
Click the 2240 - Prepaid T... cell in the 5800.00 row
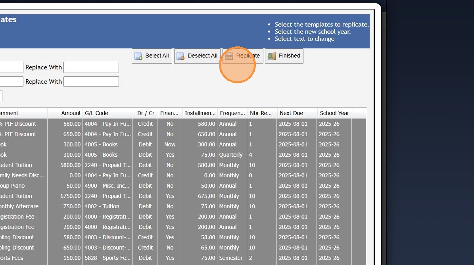coord(107,165)
